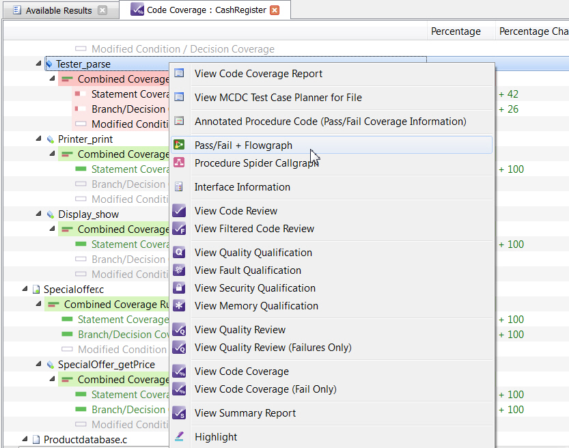Choose View MCDC Test Case Planner for File
The width and height of the screenshot is (569, 448).
(x=278, y=98)
